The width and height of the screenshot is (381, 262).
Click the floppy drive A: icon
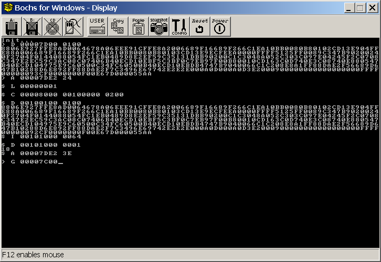(12, 26)
